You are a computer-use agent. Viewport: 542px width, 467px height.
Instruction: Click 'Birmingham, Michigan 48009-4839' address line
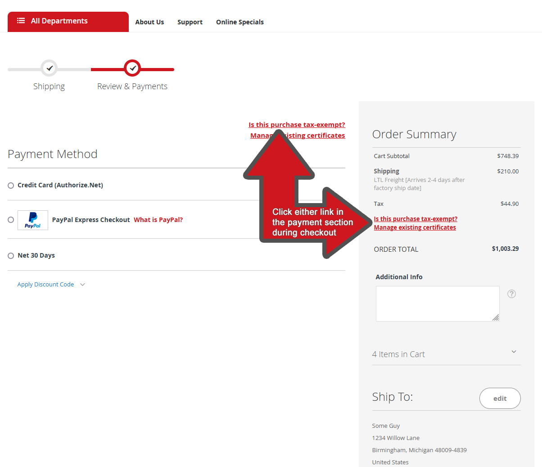(x=419, y=450)
